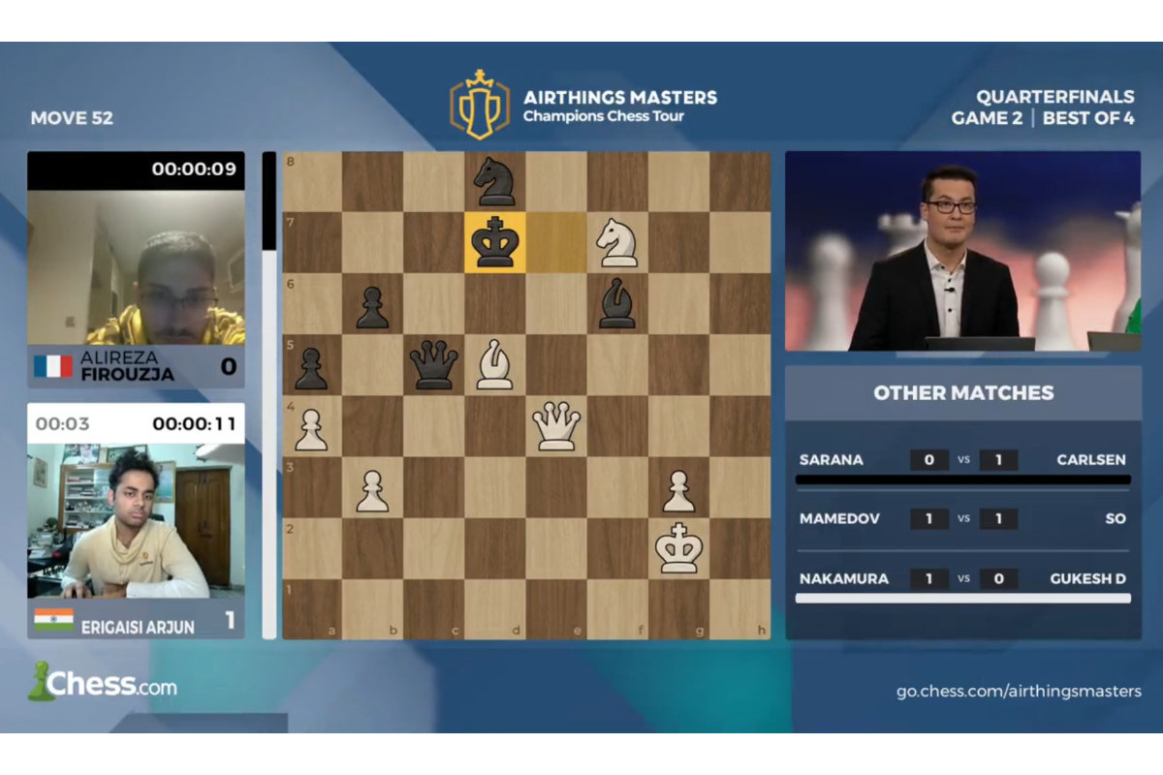Click the highlighted empty e7 square
This screenshot has height=775, width=1163.
coord(556,242)
